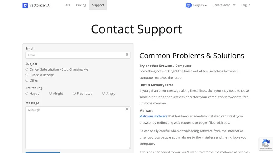Click Log In

[246, 5]
